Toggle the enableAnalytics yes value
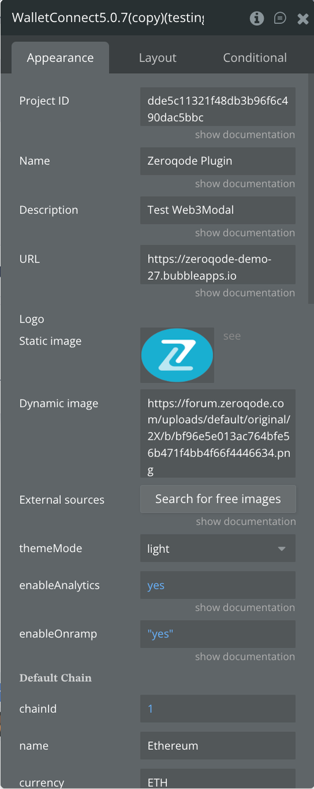Screen dimensions: 314x789 pyautogui.click(x=218, y=585)
